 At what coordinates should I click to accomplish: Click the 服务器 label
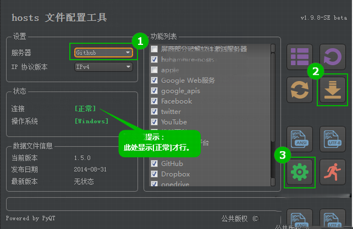21,53
